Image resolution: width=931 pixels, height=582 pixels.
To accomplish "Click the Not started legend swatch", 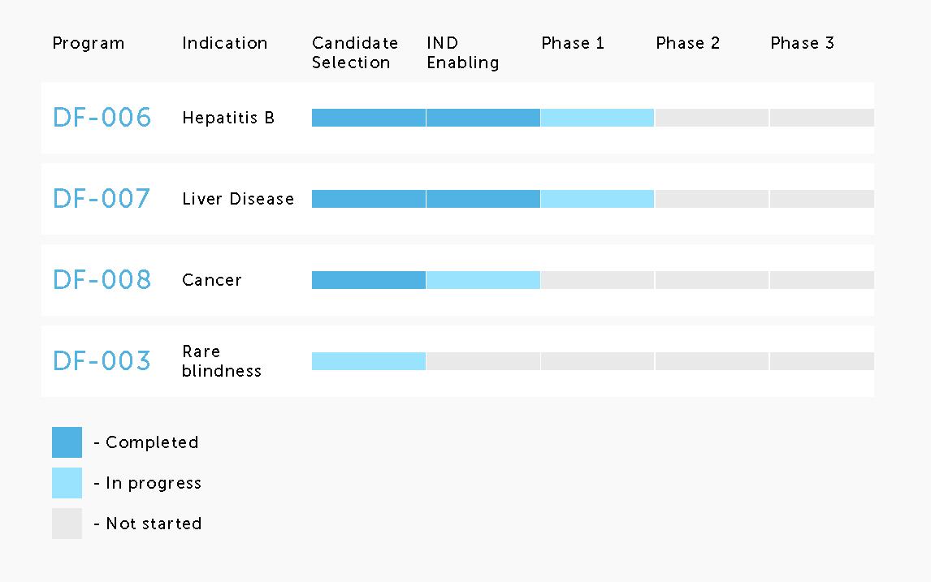I will [x=67, y=524].
